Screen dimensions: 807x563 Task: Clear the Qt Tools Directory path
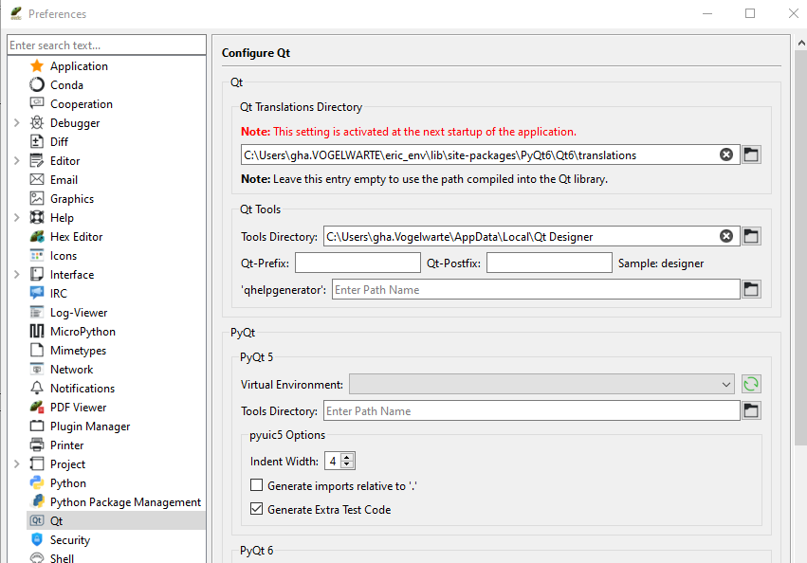(x=726, y=236)
